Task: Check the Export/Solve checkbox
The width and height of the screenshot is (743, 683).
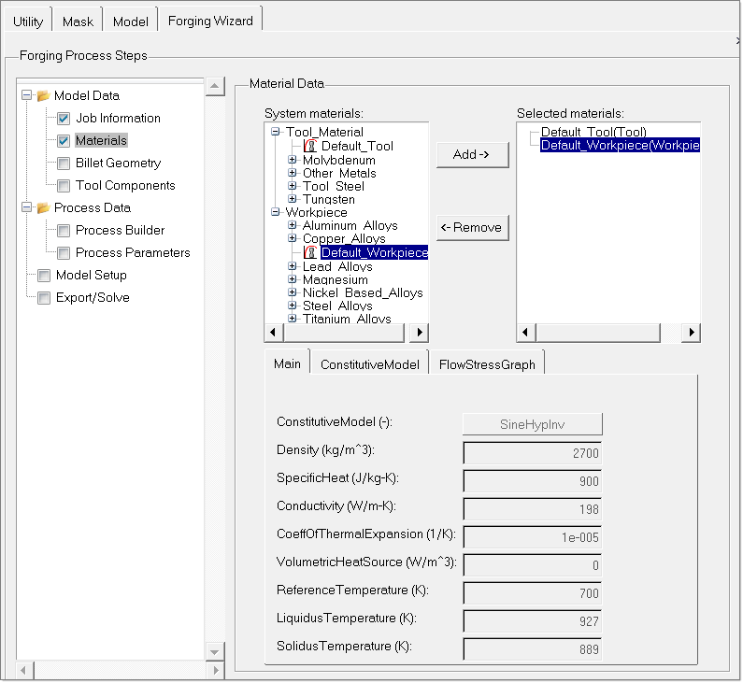Action: [44, 298]
